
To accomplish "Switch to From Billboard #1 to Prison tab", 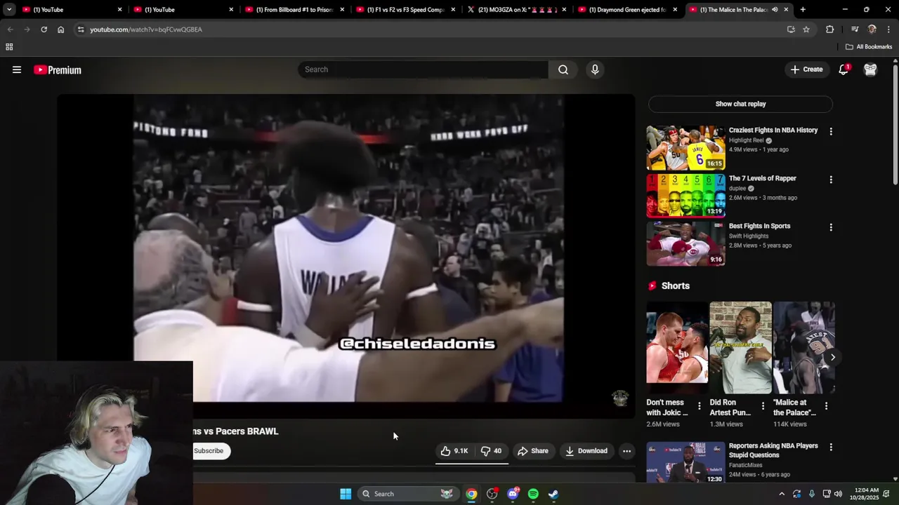I will (294, 10).
